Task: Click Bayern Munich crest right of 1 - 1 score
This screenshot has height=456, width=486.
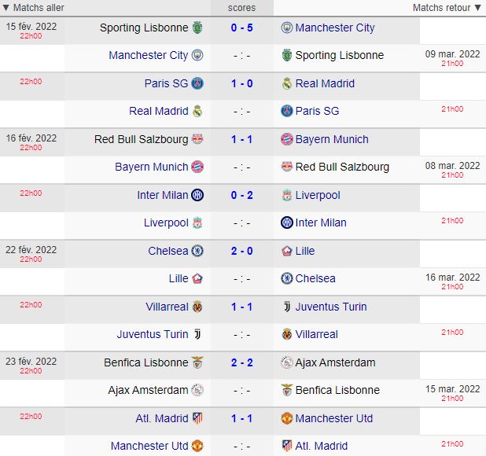Action: tap(287, 139)
